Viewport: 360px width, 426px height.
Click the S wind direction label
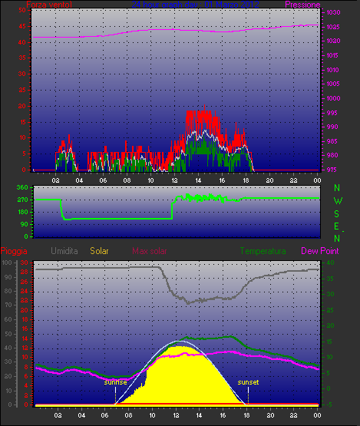(337, 214)
